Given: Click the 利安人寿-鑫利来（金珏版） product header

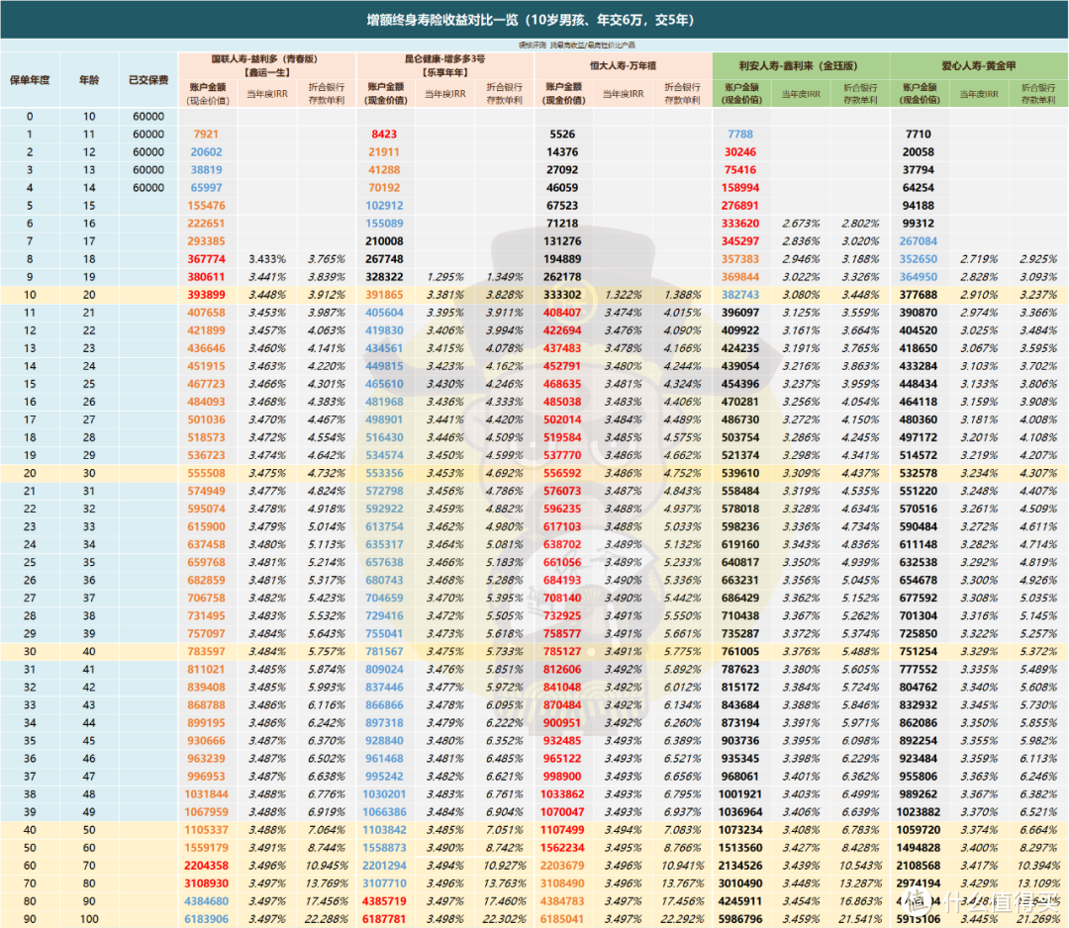Looking at the screenshot, I should [x=801, y=66].
